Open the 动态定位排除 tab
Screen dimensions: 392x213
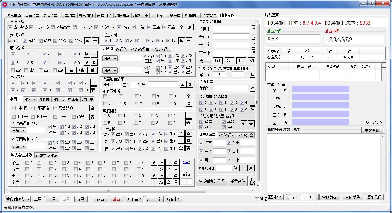[x=46, y=155]
